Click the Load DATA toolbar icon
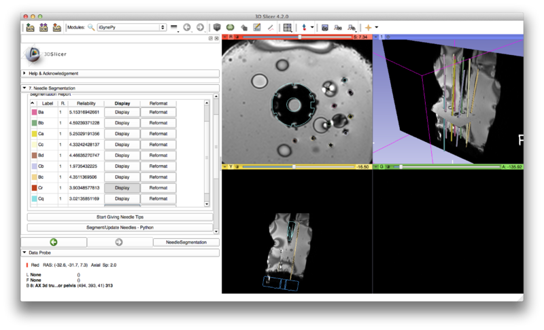Viewport: 544px width, 330px height. [x=31, y=27]
